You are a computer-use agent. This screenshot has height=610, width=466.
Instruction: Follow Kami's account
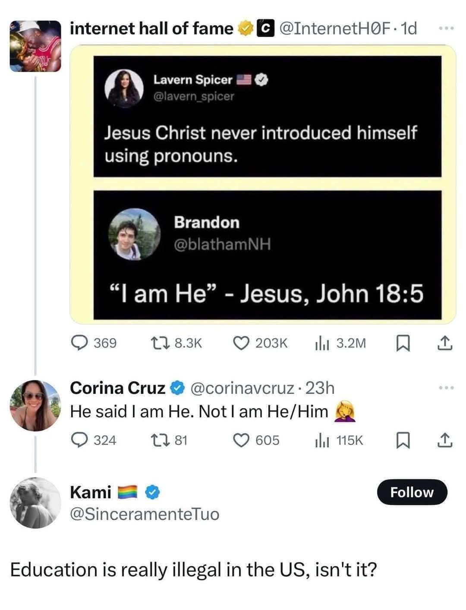click(412, 492)
